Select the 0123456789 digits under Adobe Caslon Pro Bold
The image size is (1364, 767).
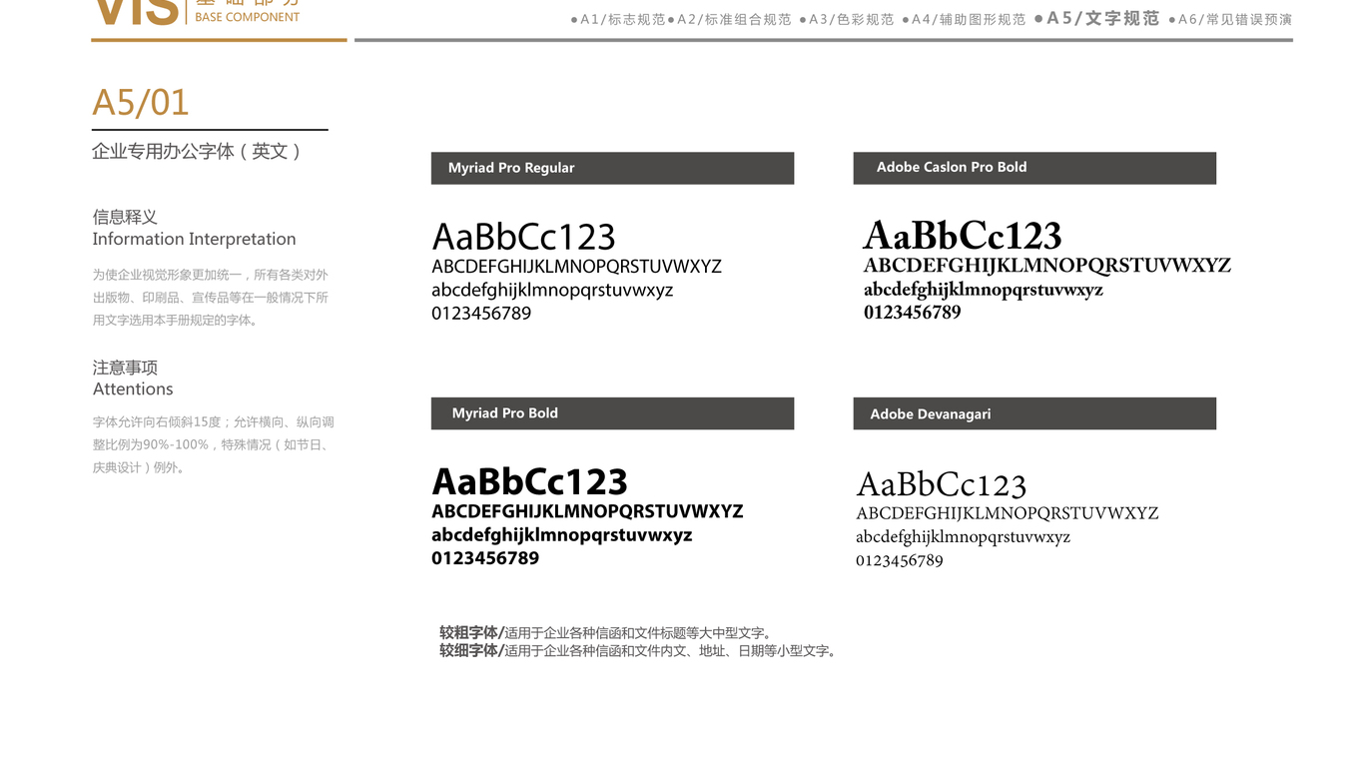tap(913, 313)
